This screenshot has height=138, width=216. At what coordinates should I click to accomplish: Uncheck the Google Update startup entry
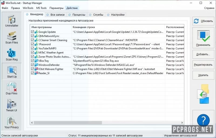point(32,32)
